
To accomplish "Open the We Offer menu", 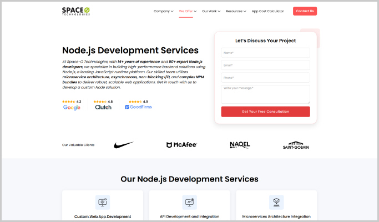I will pos(186,11).
